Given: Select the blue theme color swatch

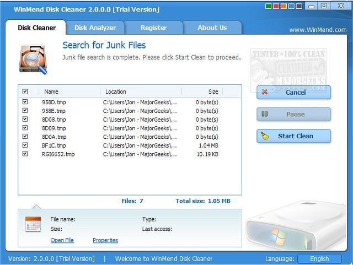Looking at the screenshot, I should [291, 6].
